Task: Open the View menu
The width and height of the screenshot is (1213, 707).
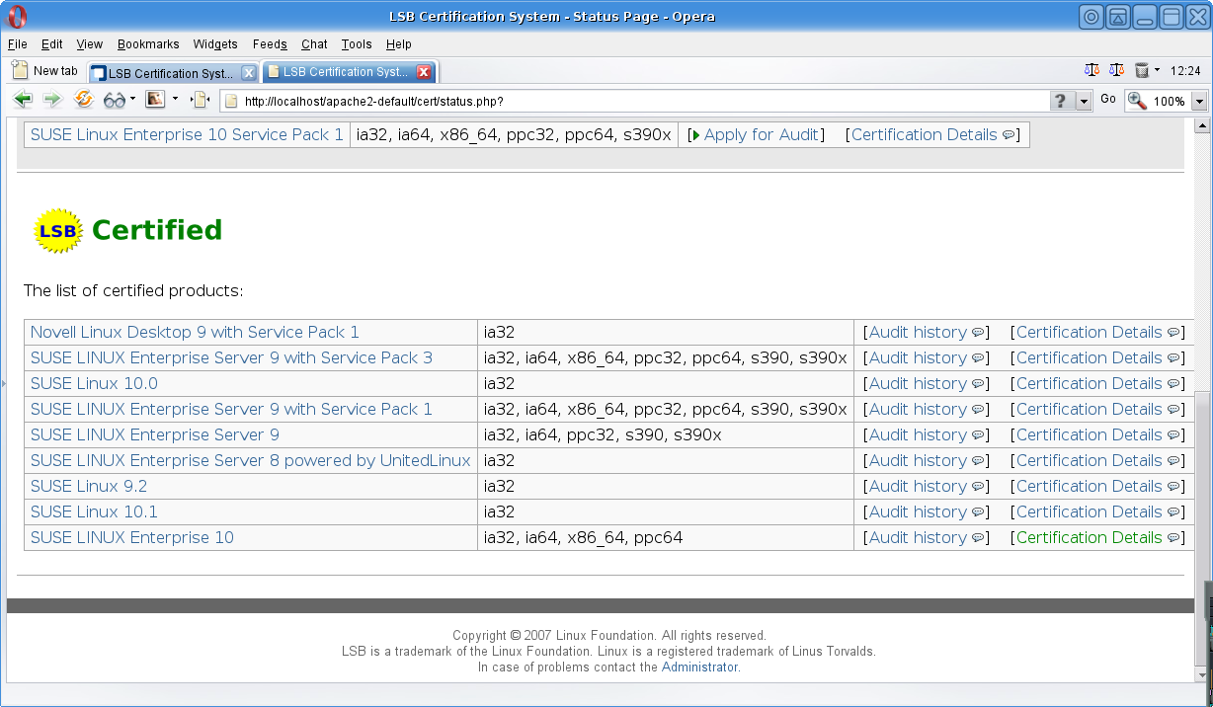Action: [90, 44]
